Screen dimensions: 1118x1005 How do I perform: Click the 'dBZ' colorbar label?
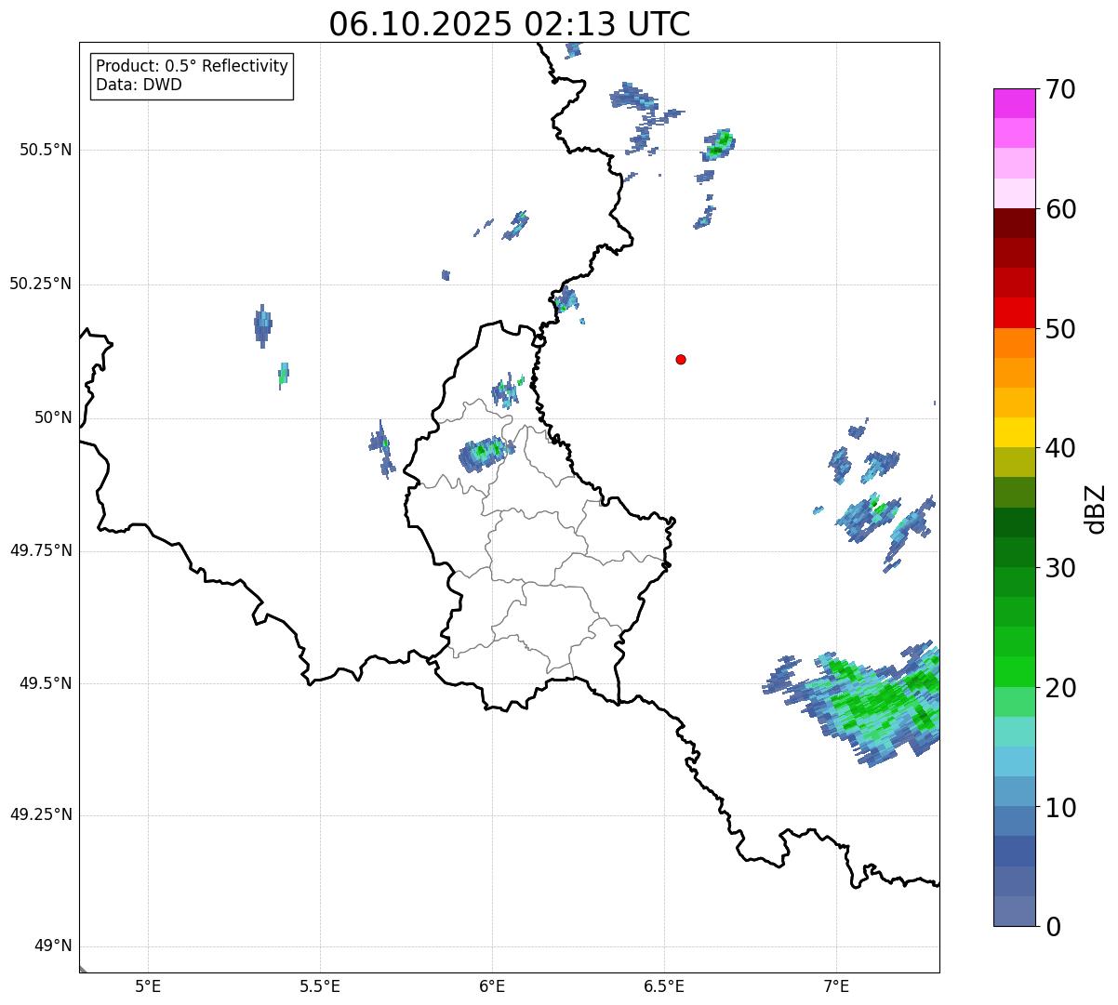pyautogui.click(x=1096, y=508)
